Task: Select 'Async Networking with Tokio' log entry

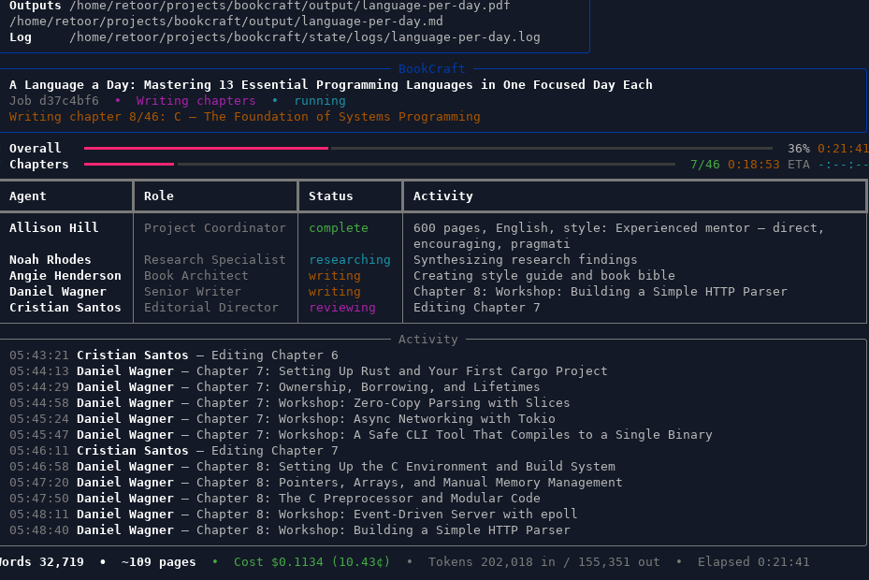Action: pyautogui.click(x=282, y=419)
